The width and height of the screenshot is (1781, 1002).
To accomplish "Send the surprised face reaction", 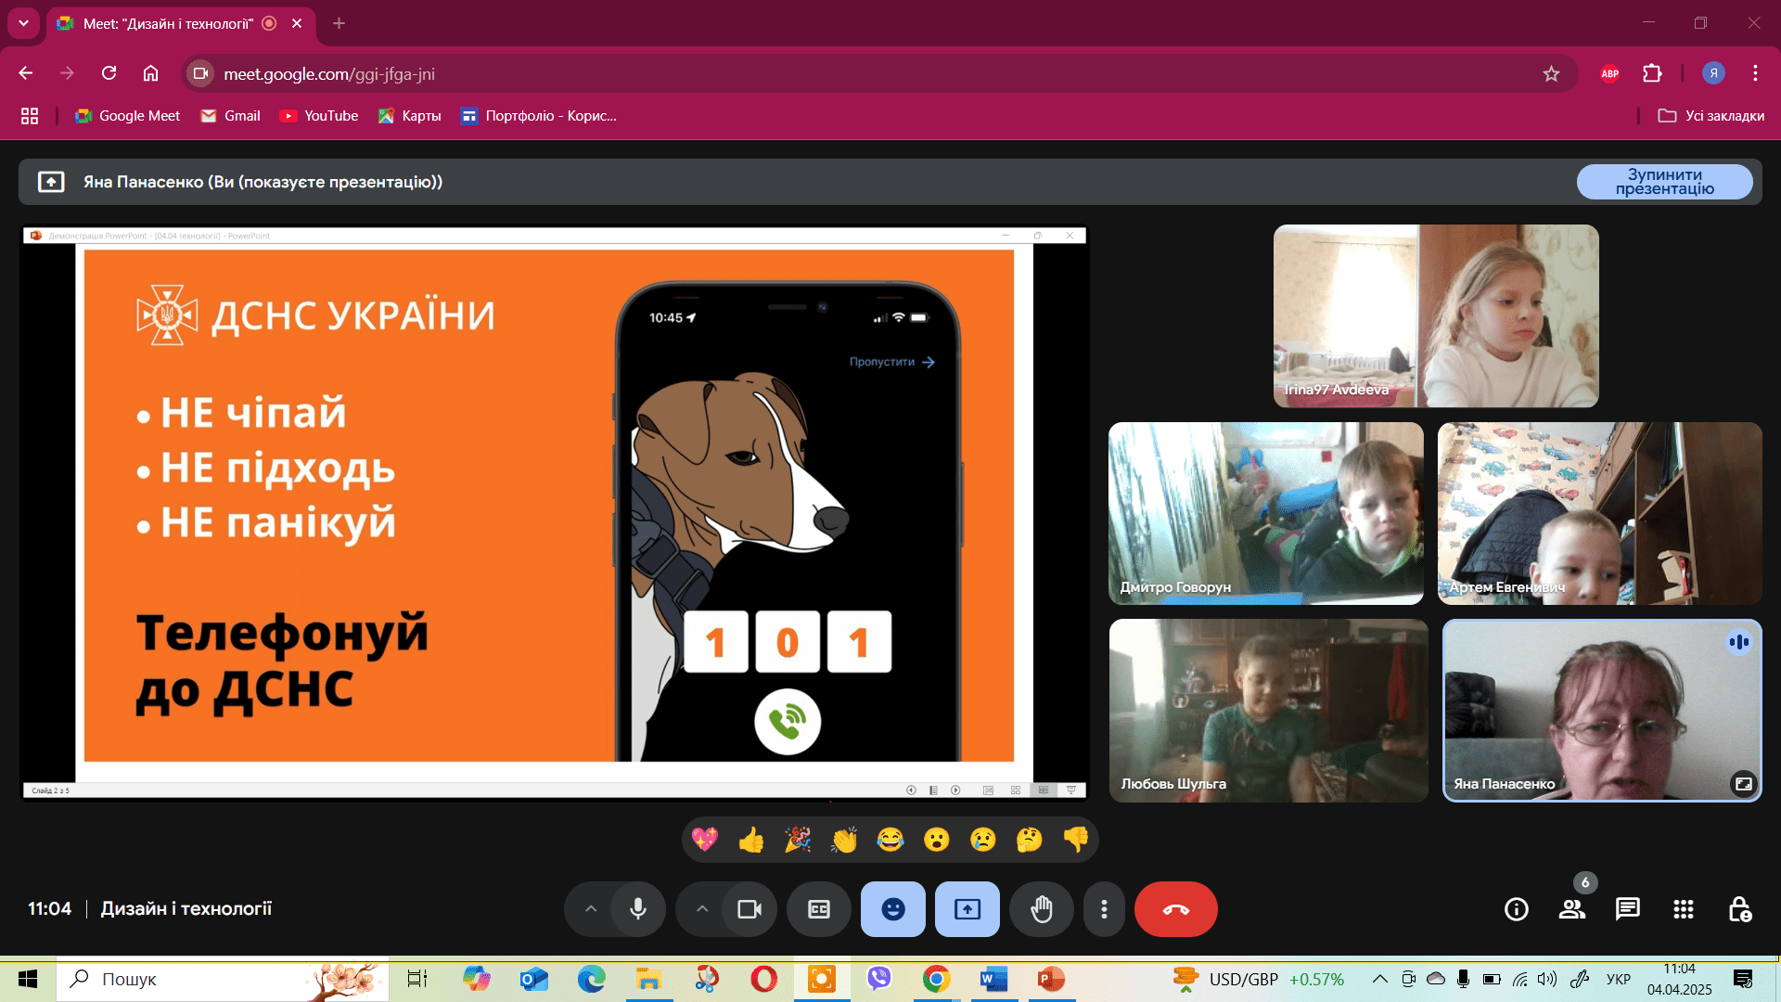I will [x=937, y=840].
